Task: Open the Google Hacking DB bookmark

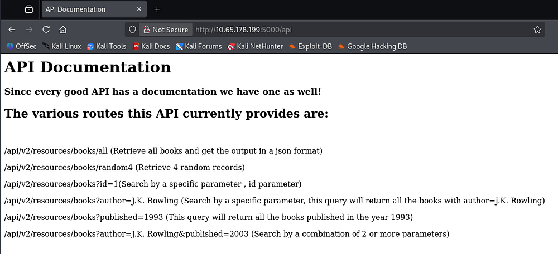Action: [372, 46]
